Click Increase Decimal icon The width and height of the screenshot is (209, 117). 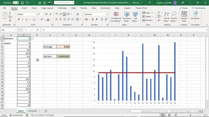tap(102, 19)
